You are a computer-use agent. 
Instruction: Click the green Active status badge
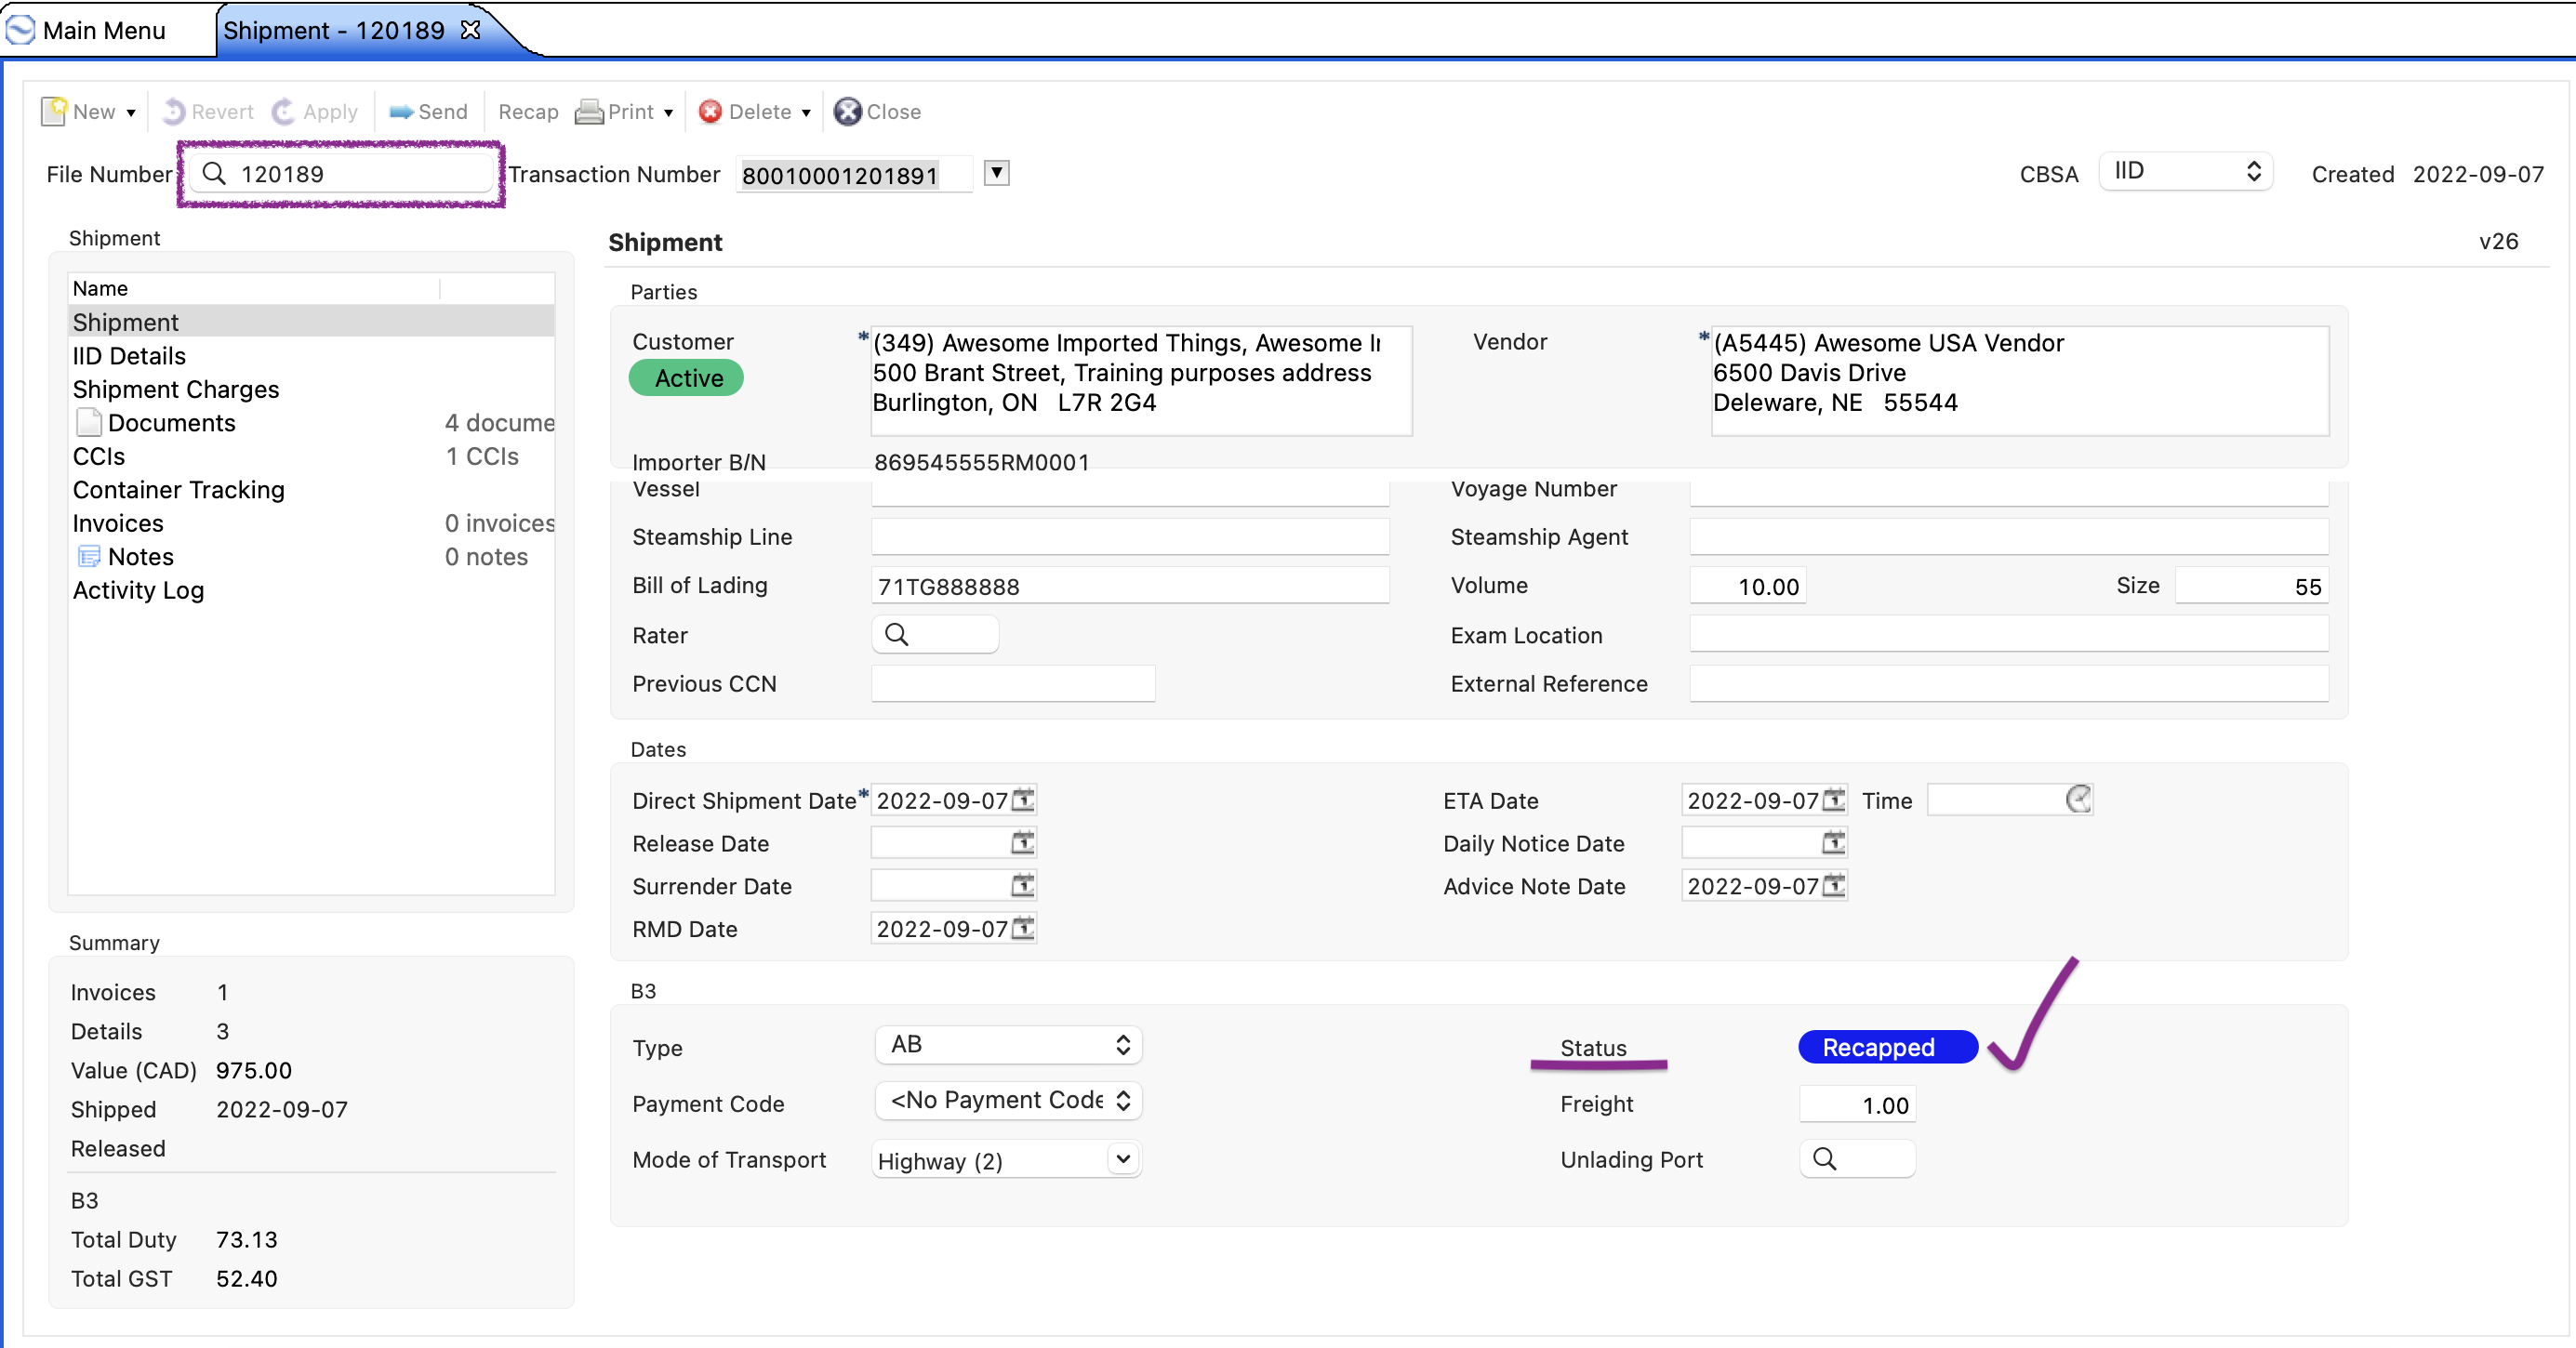pyautogui.click(x=687, y=378)
